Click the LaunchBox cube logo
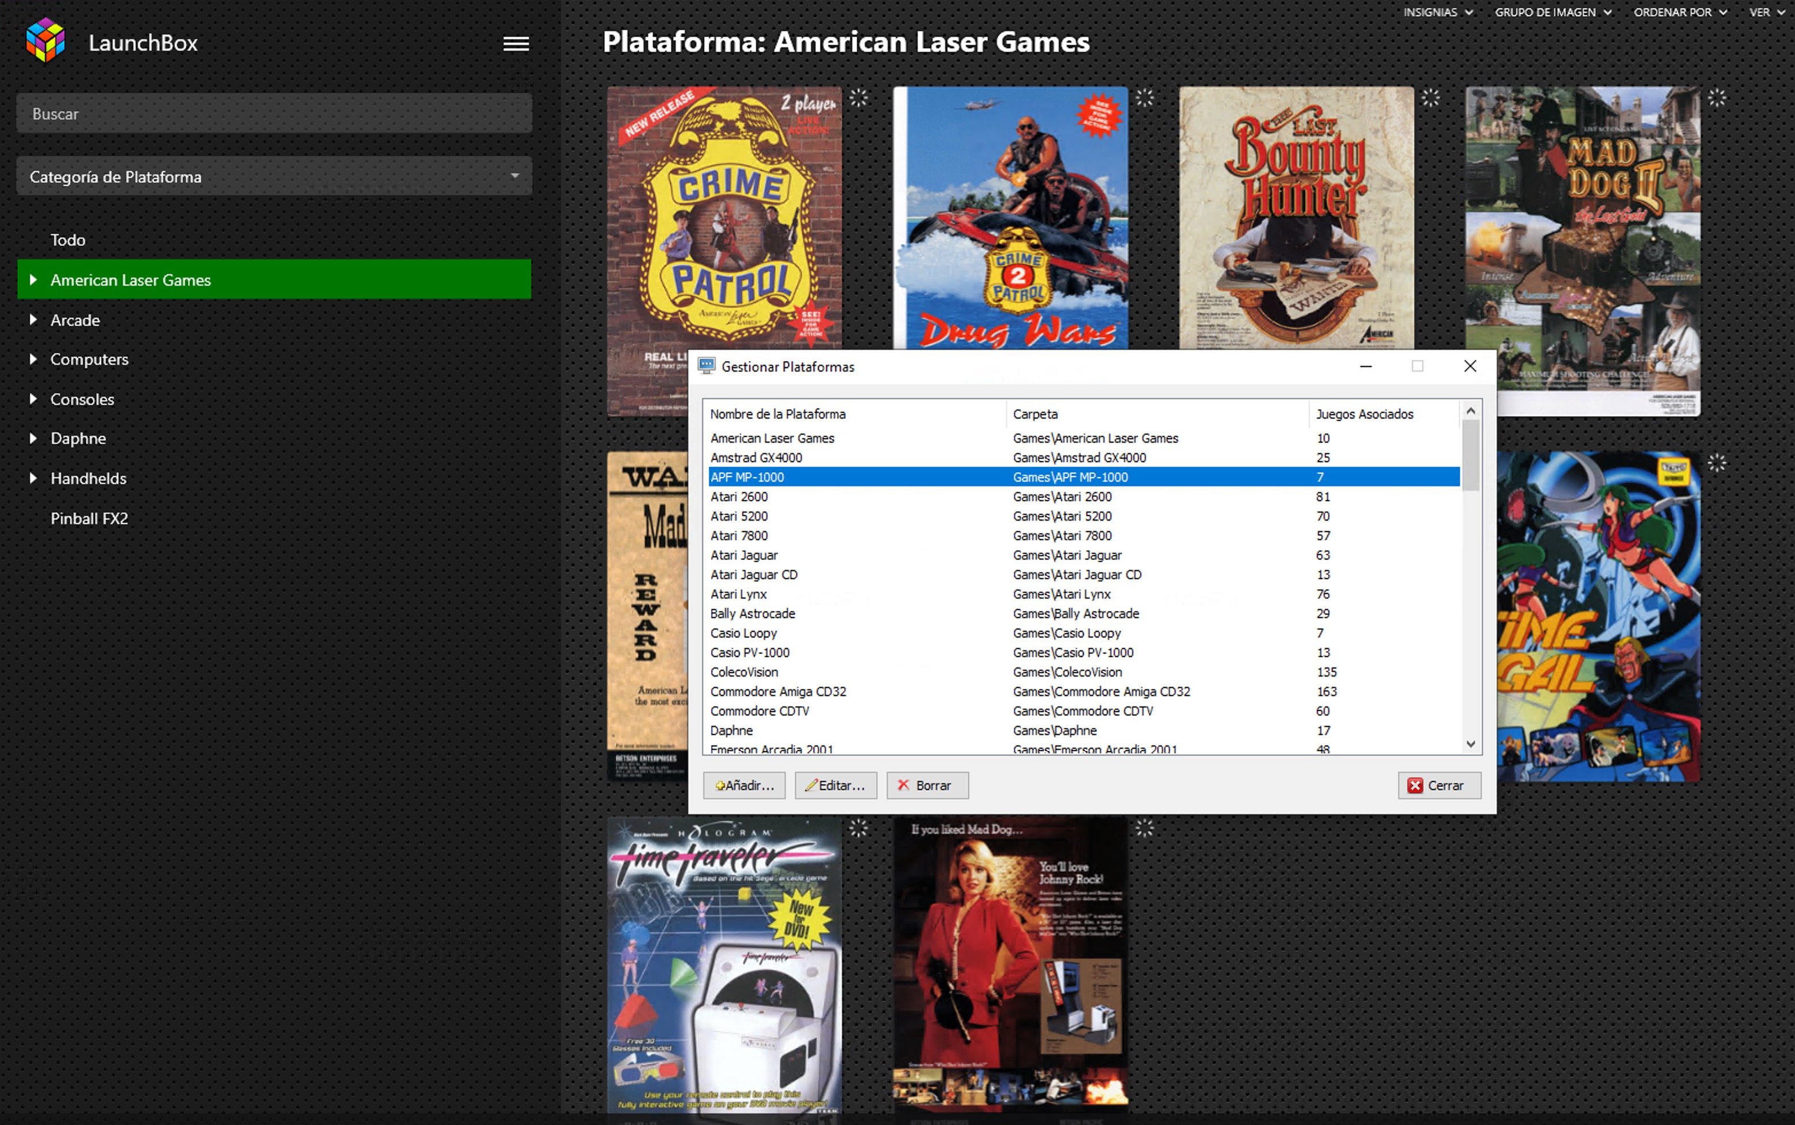 [45, 40]
